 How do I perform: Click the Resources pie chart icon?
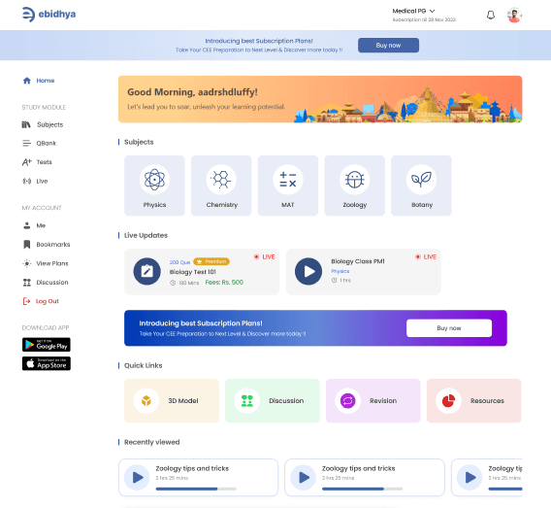tap(449, 401)
